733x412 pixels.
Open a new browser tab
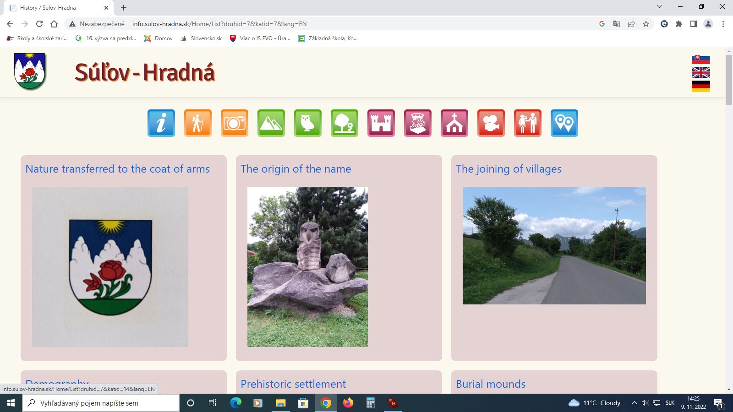tap(124, 8)
